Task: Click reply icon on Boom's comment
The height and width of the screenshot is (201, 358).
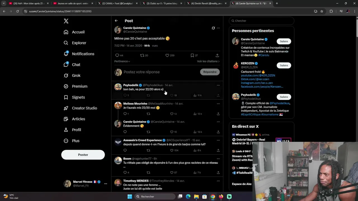Action: click(x=125, y=173)
